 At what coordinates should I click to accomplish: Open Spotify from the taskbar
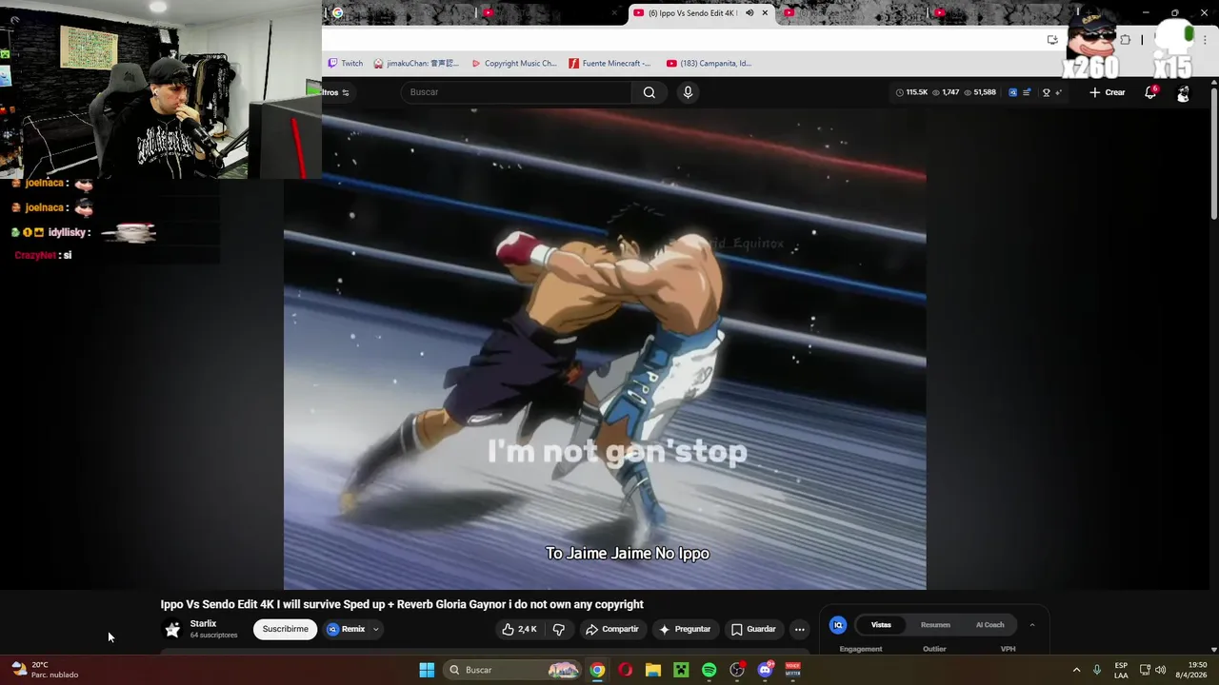pos(709,670)
